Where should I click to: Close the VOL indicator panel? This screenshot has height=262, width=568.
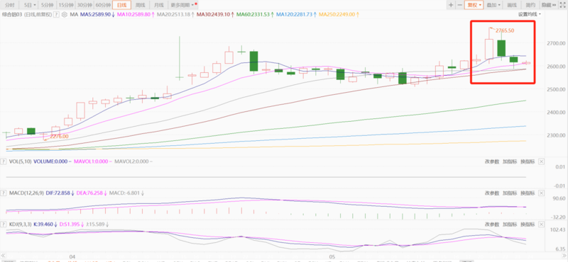click(x=541, y=162)
